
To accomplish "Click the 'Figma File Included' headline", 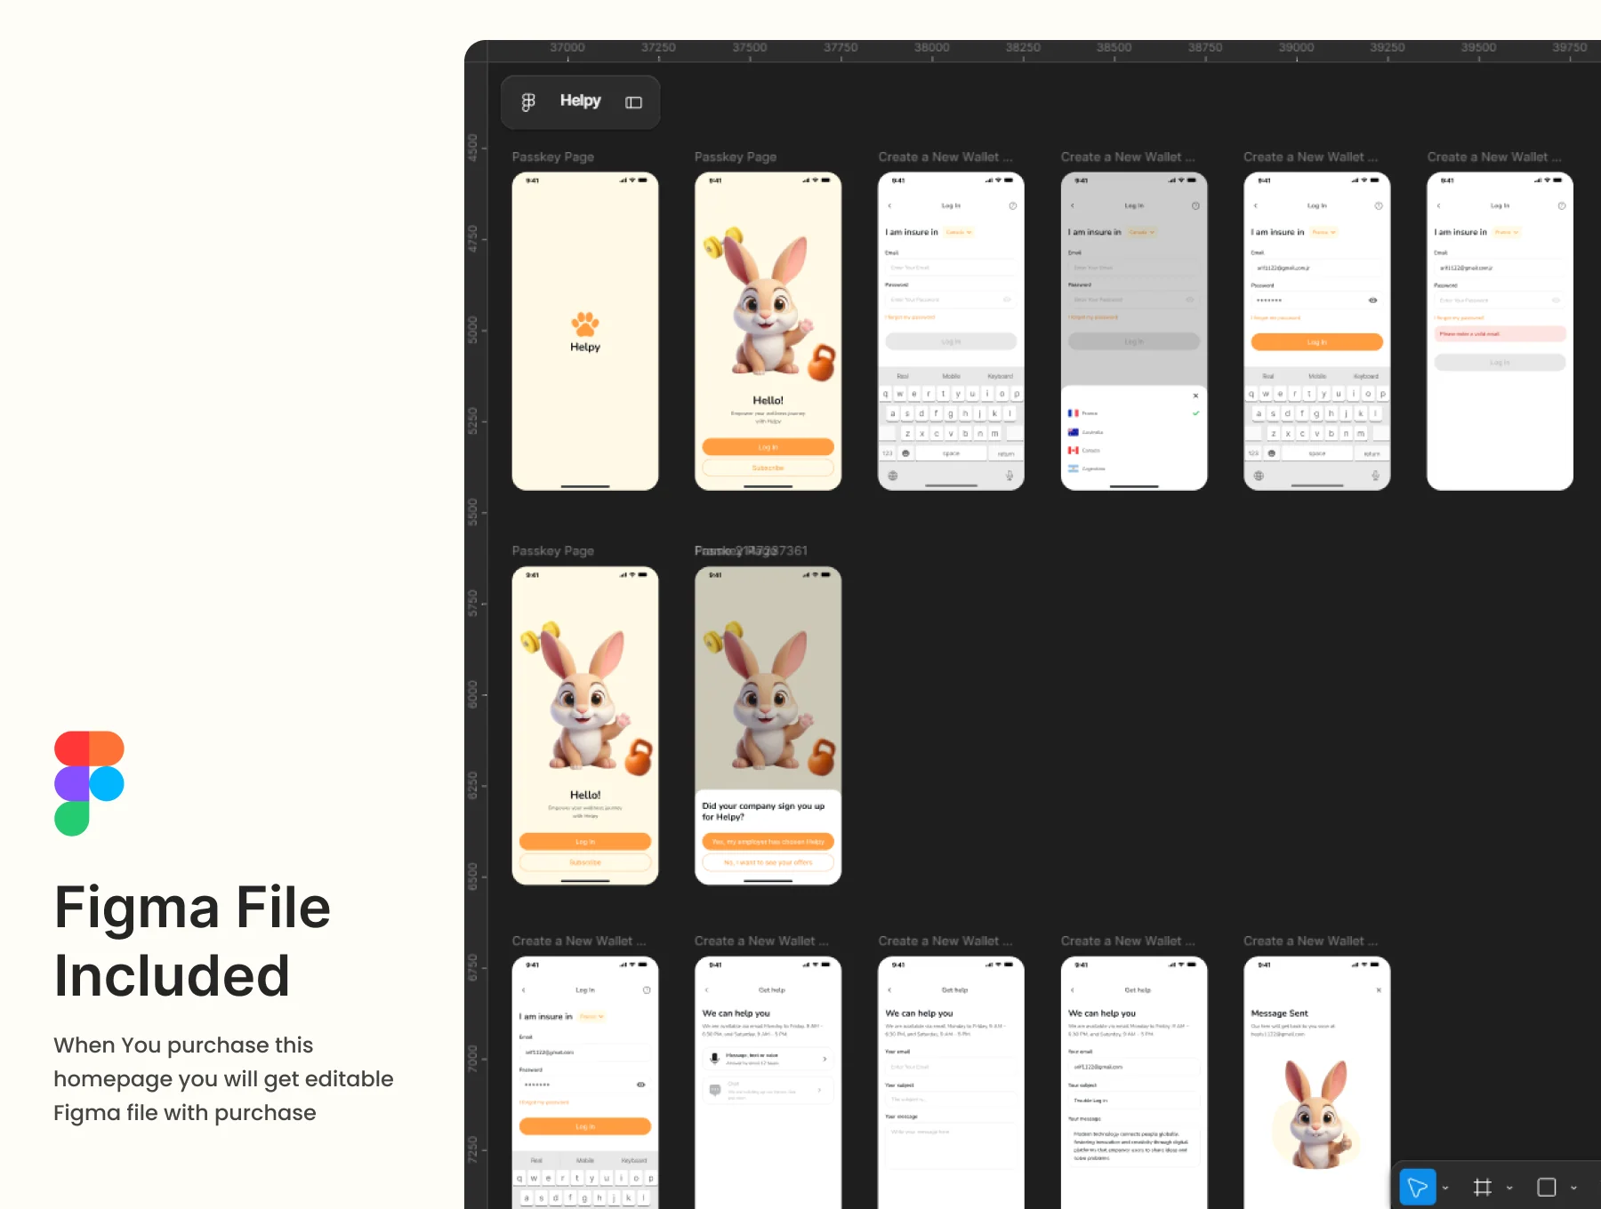I will point(192,941).
